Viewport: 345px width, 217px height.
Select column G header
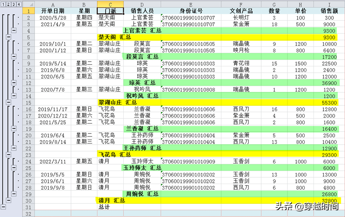click(x=274, y=4)
